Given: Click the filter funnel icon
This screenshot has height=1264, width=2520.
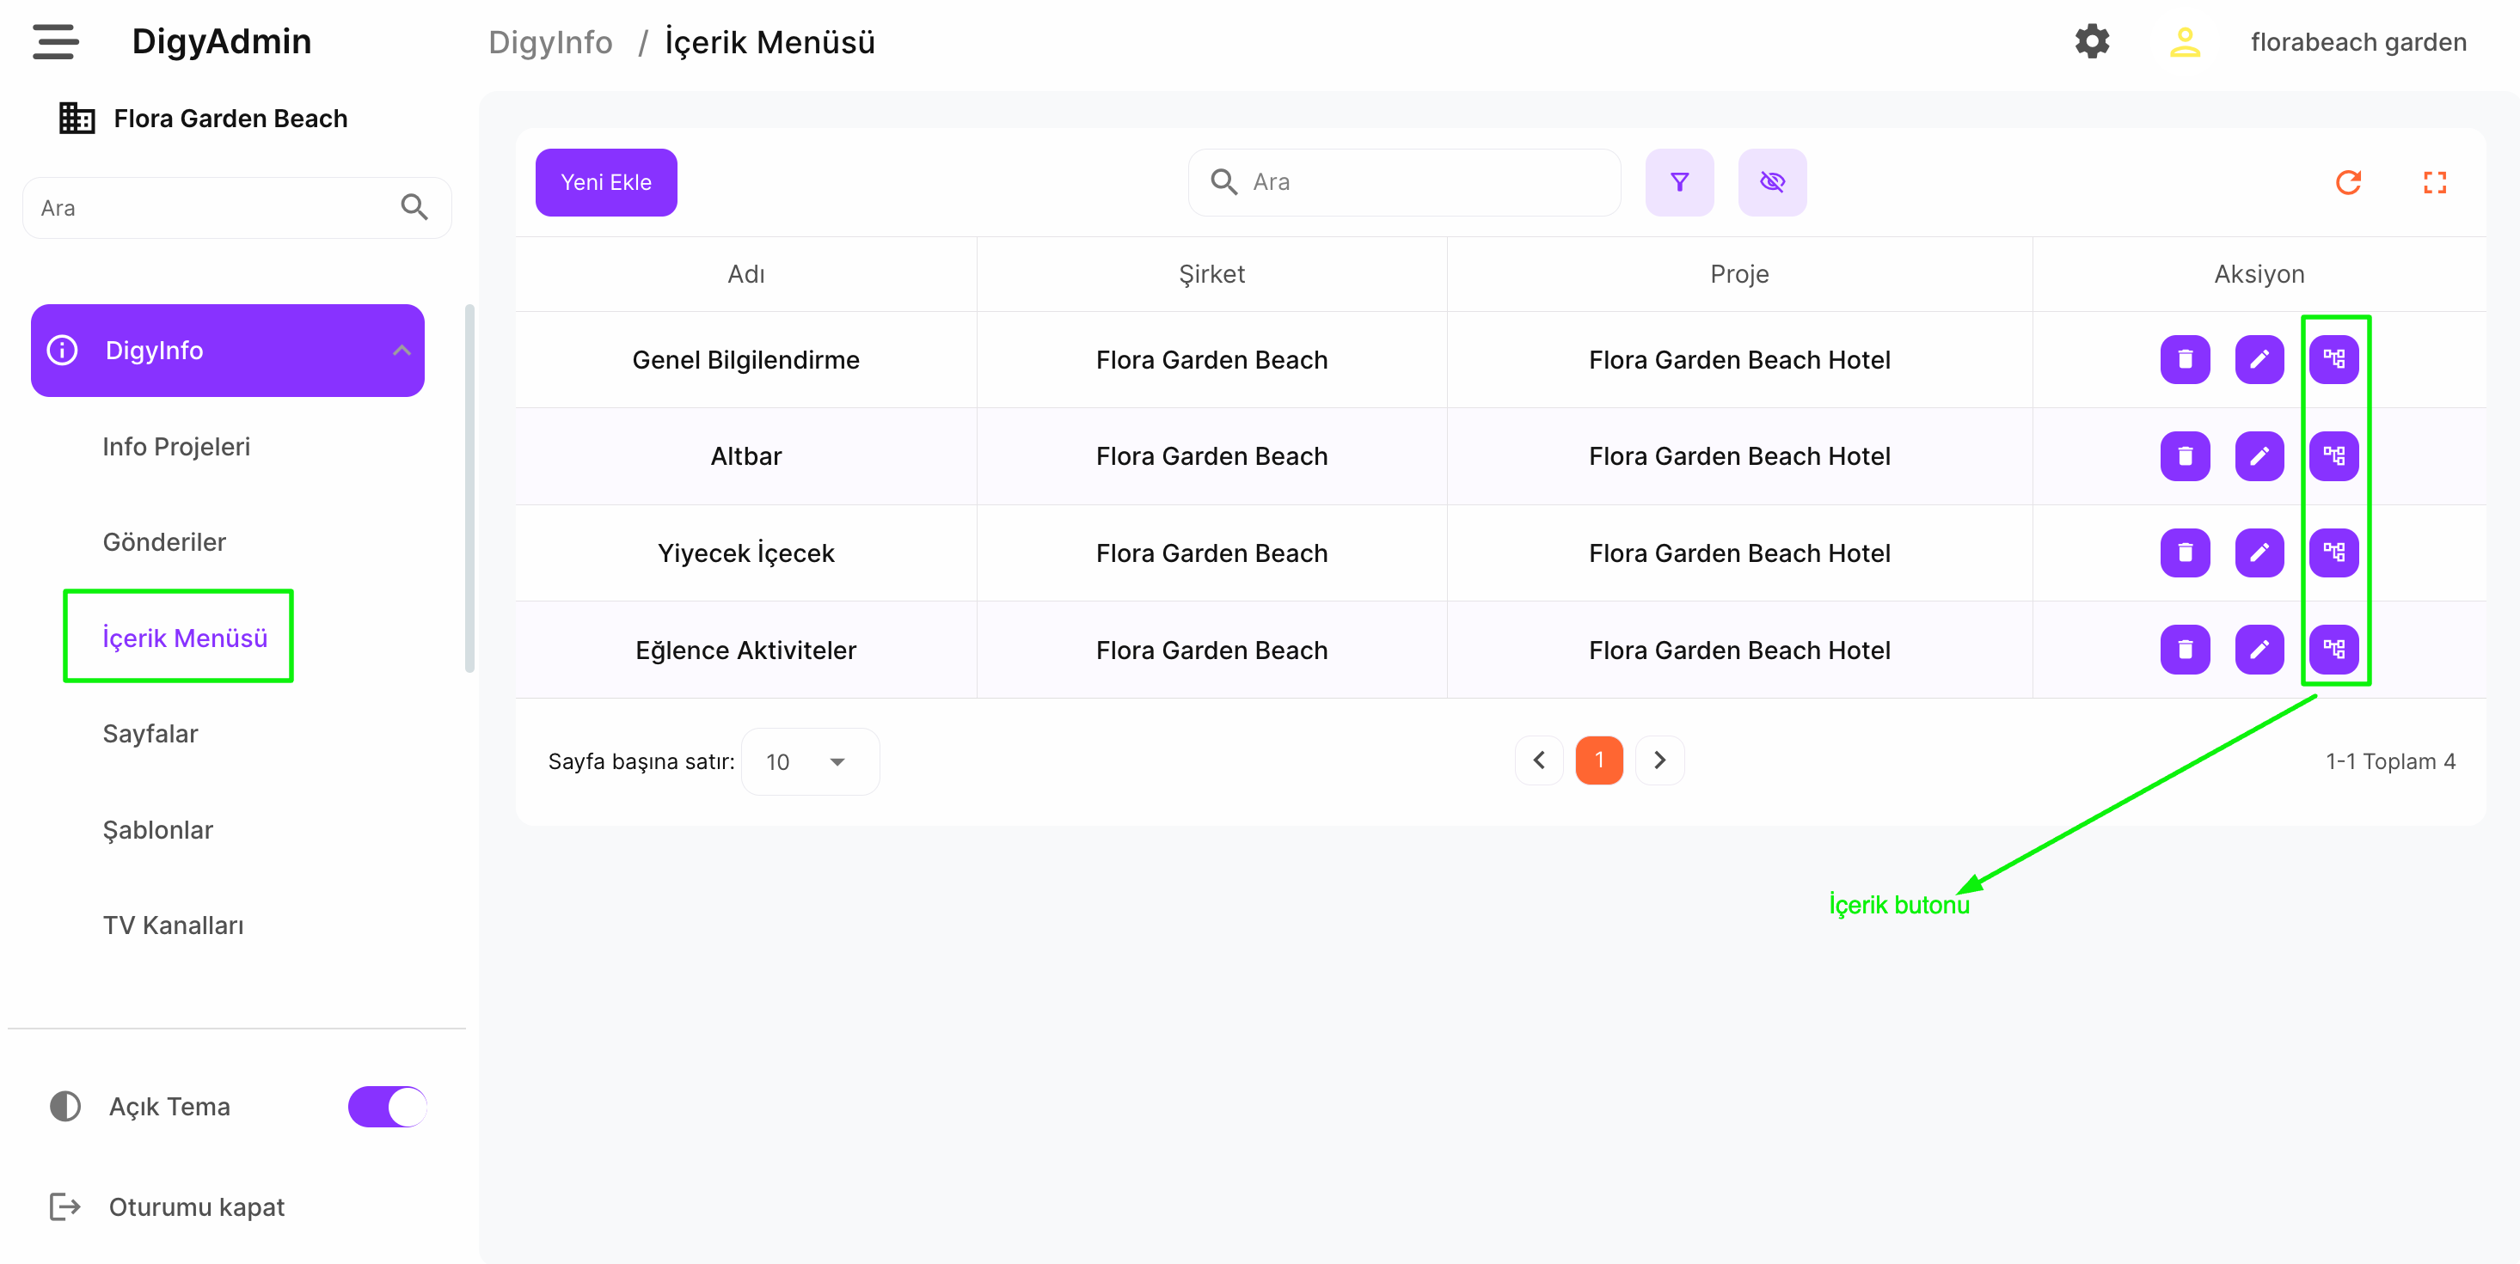Looking at the screenshot, I should coord(1678,183).
